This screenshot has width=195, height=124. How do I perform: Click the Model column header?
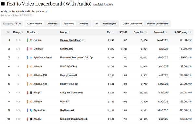(64, 32)
